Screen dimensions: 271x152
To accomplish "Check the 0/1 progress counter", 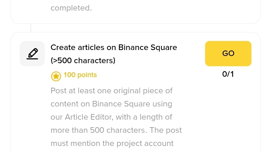I will (x=228, y=74).
